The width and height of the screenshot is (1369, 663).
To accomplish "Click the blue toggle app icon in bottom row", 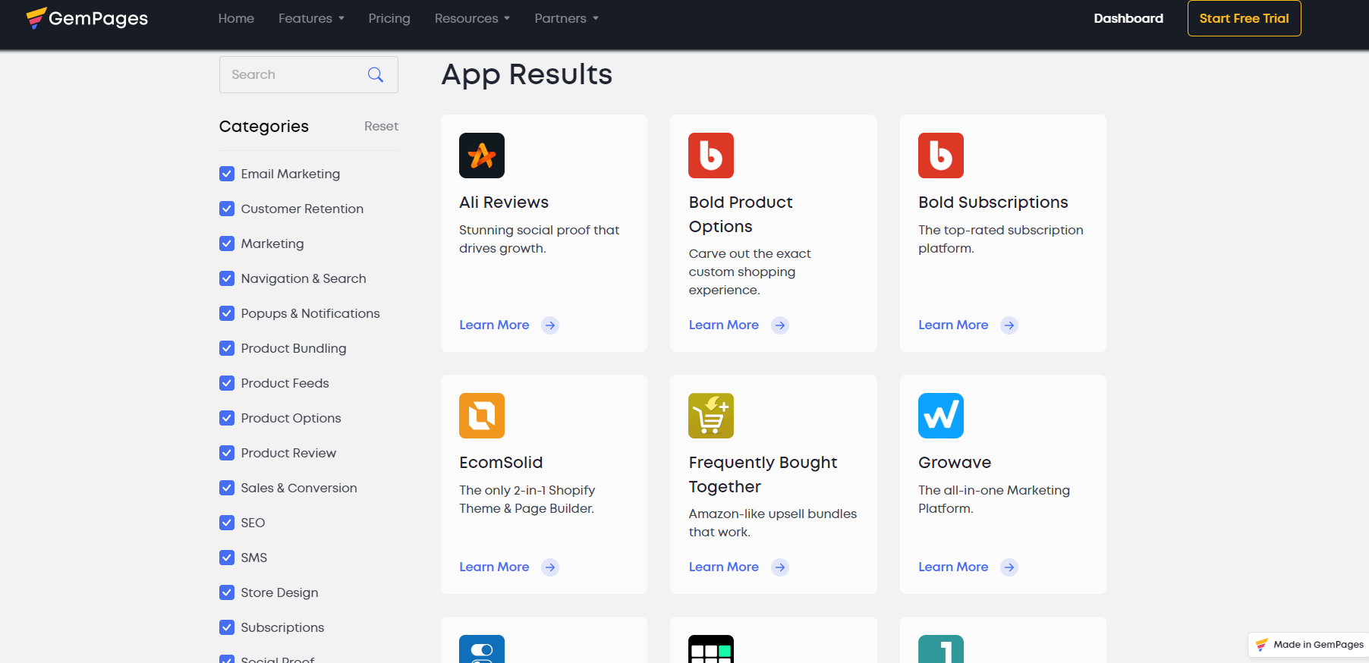I will (x=482, y=649).
